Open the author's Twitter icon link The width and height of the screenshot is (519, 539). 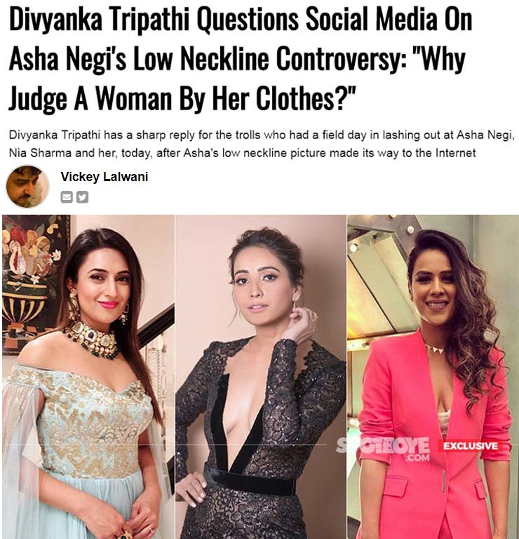(83, 197)
